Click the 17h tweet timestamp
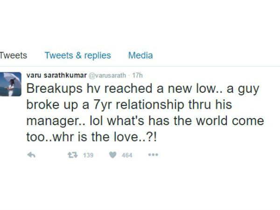This screenshot has width=280, height=210. (x=138, y=75)
